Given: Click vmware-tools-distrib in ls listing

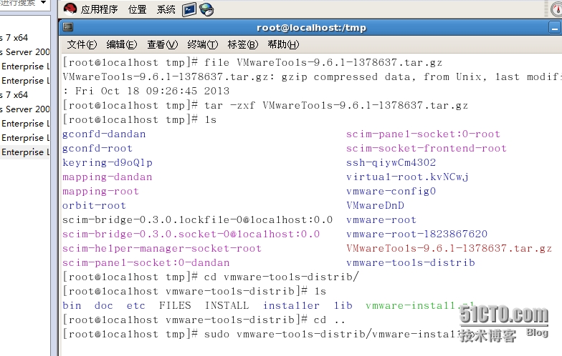Looking at the screenshot, I should coord(410,263).
